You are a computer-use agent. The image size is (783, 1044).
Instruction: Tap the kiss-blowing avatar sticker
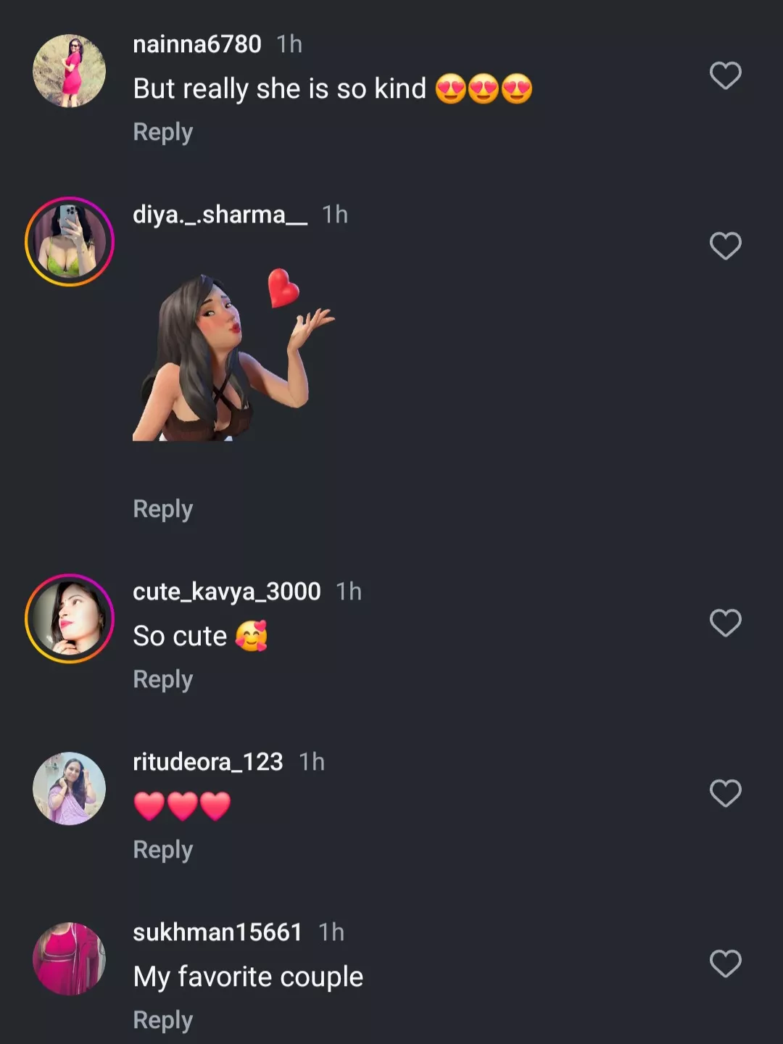[x=232, y=355]
